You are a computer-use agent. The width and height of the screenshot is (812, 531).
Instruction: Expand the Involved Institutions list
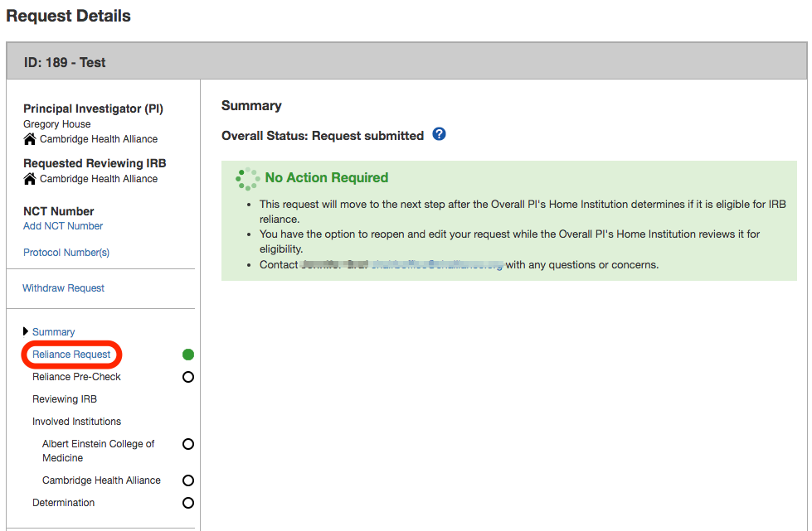pyautogui.click(x=76, y=421)
